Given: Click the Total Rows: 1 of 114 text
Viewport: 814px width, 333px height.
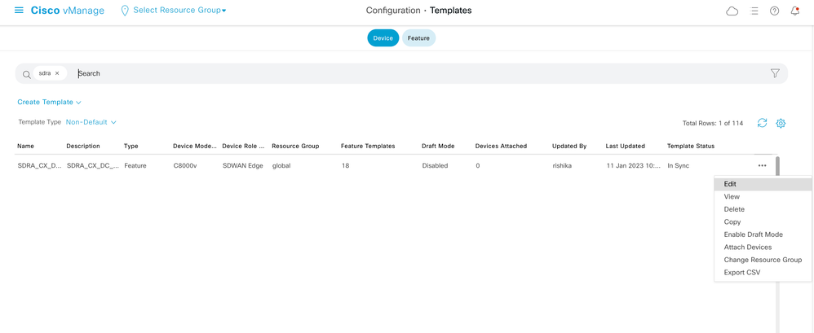Looking at the screenshot, I should [713, 123].
